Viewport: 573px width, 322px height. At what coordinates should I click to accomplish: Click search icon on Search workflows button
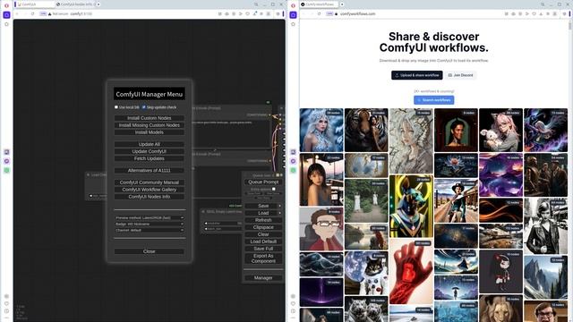click(419, 100)
